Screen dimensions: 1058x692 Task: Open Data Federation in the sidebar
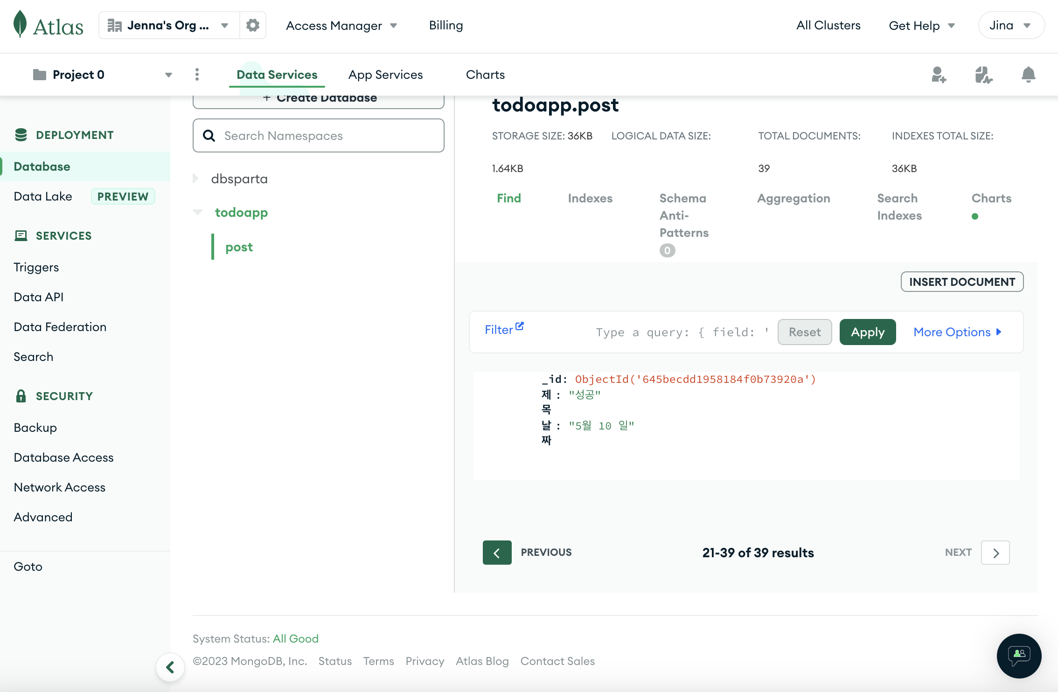[x=60, y=327]
